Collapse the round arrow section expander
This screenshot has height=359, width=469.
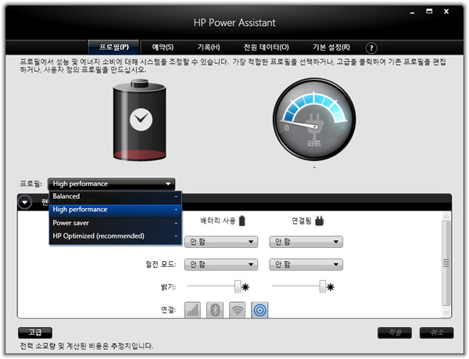pyautogui.click(x=25, y=203)
